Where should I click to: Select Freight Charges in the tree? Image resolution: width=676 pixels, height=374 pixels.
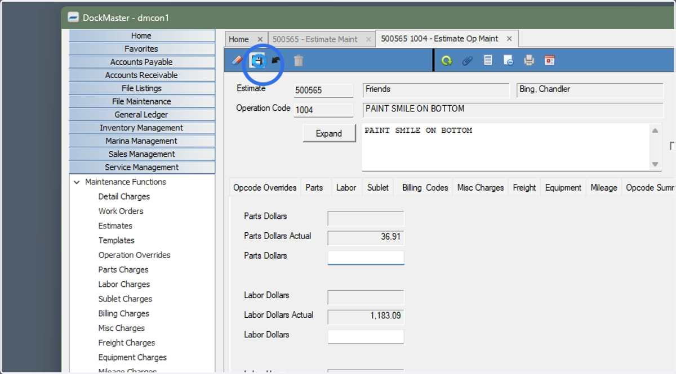point(126,343)
